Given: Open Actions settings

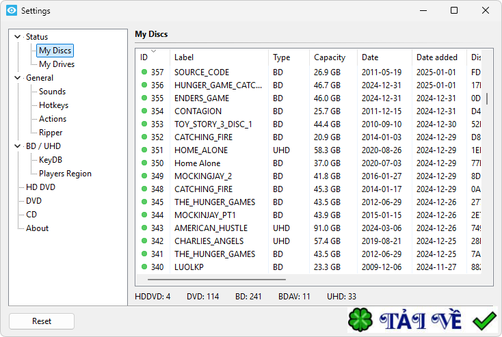Looking at the screenshot, I should click(x=53, y=119).
